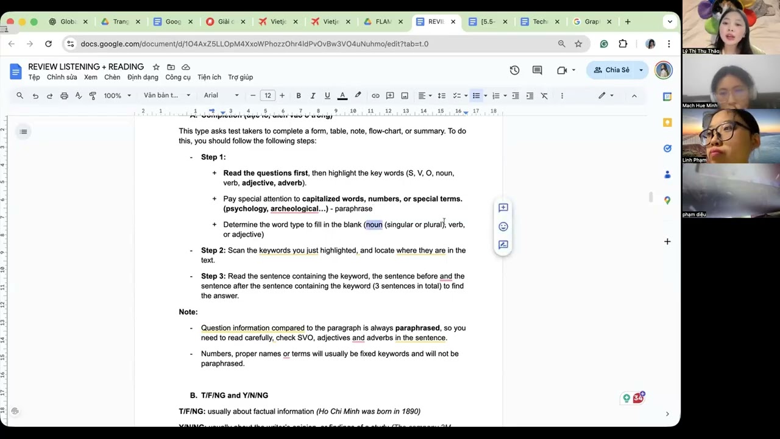Toggle underline formatting

(x=327, y=96)
